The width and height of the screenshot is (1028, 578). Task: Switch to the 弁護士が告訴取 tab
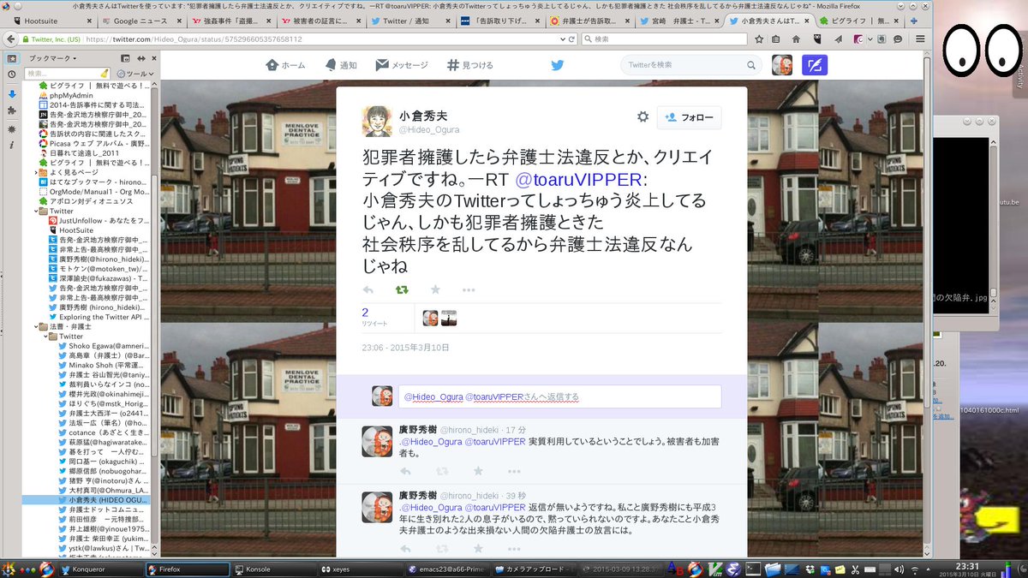click(589, 21)
